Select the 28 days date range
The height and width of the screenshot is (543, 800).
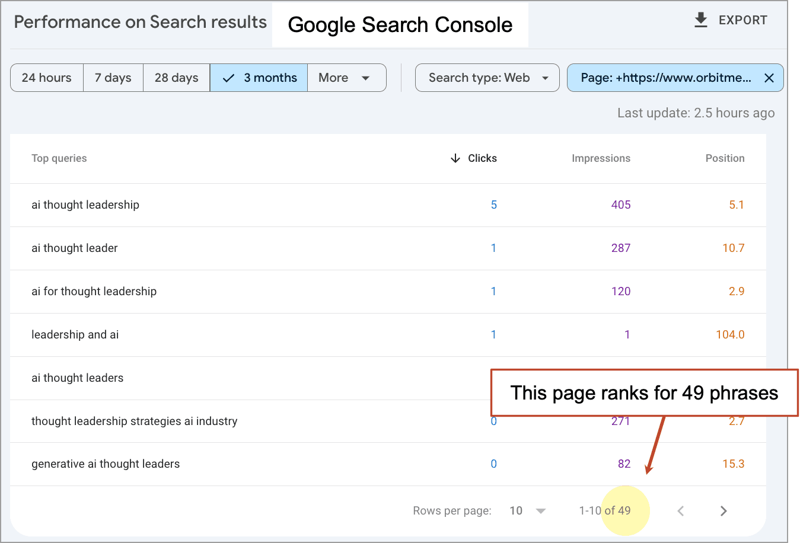[177, 78]
